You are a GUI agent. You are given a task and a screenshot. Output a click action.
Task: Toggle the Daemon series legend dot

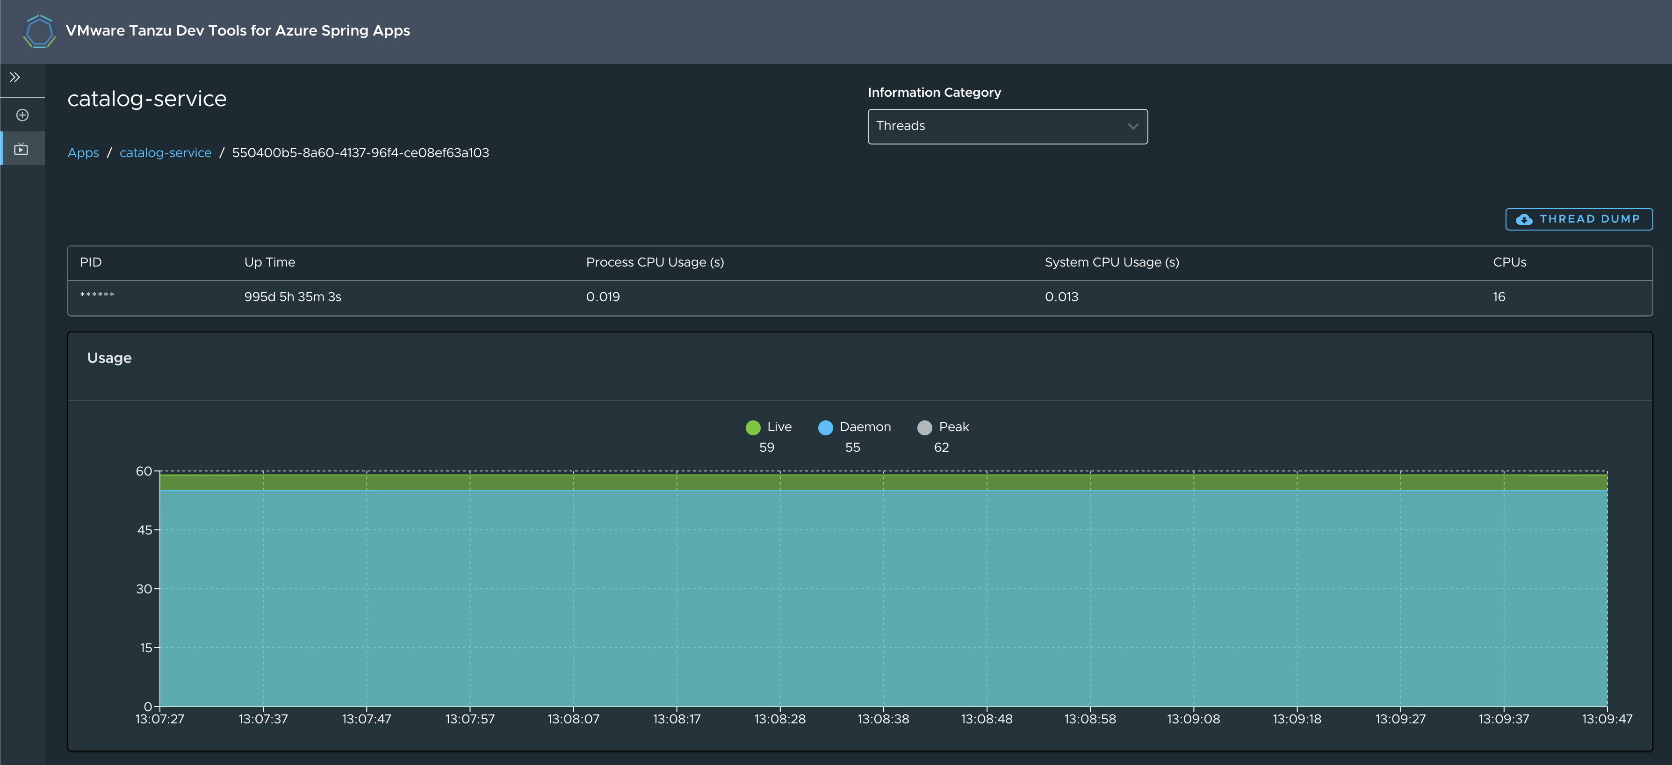tap(825, 427)
